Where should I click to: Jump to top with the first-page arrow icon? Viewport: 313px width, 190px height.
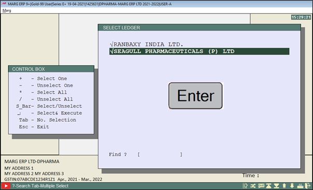[x=268, y=186]
